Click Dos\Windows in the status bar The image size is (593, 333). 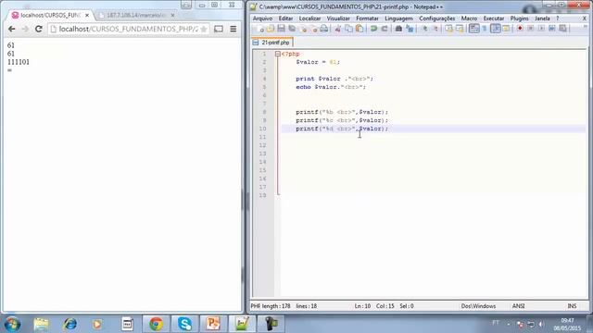pyautogui.click(x=478, y=306)
